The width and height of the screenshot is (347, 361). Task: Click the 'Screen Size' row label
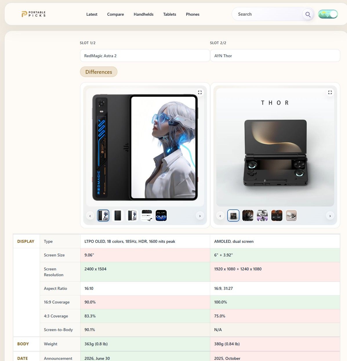(x=54, y=255)
